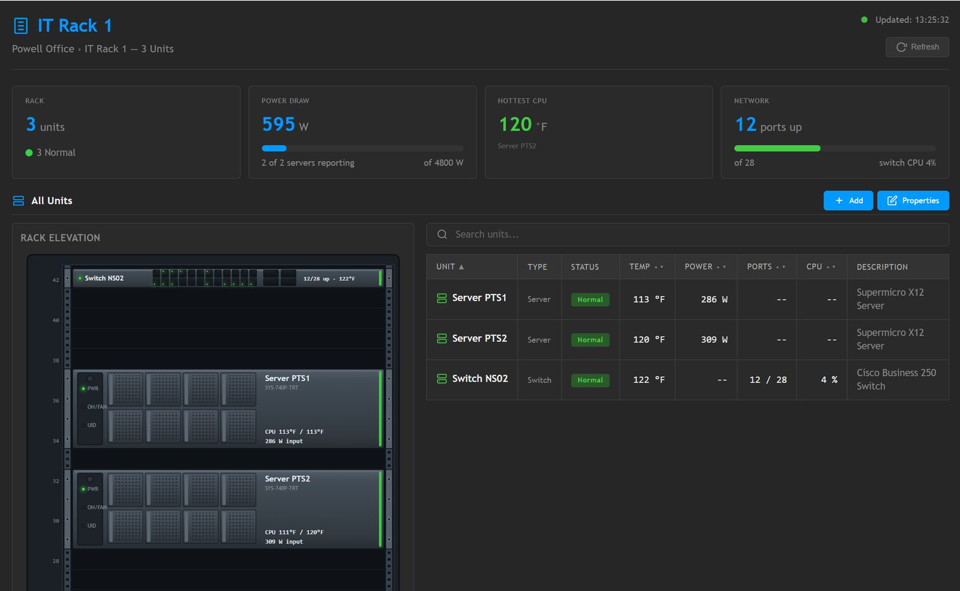Screen dimensions: 960x591
Task: Click the 309 W power cell
Action: coord(714,340)
